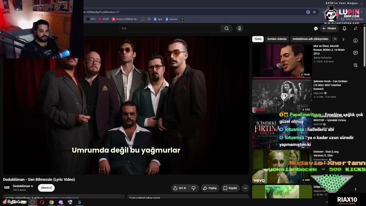Open the monitor-icon taskbar app

pos(70,202)
